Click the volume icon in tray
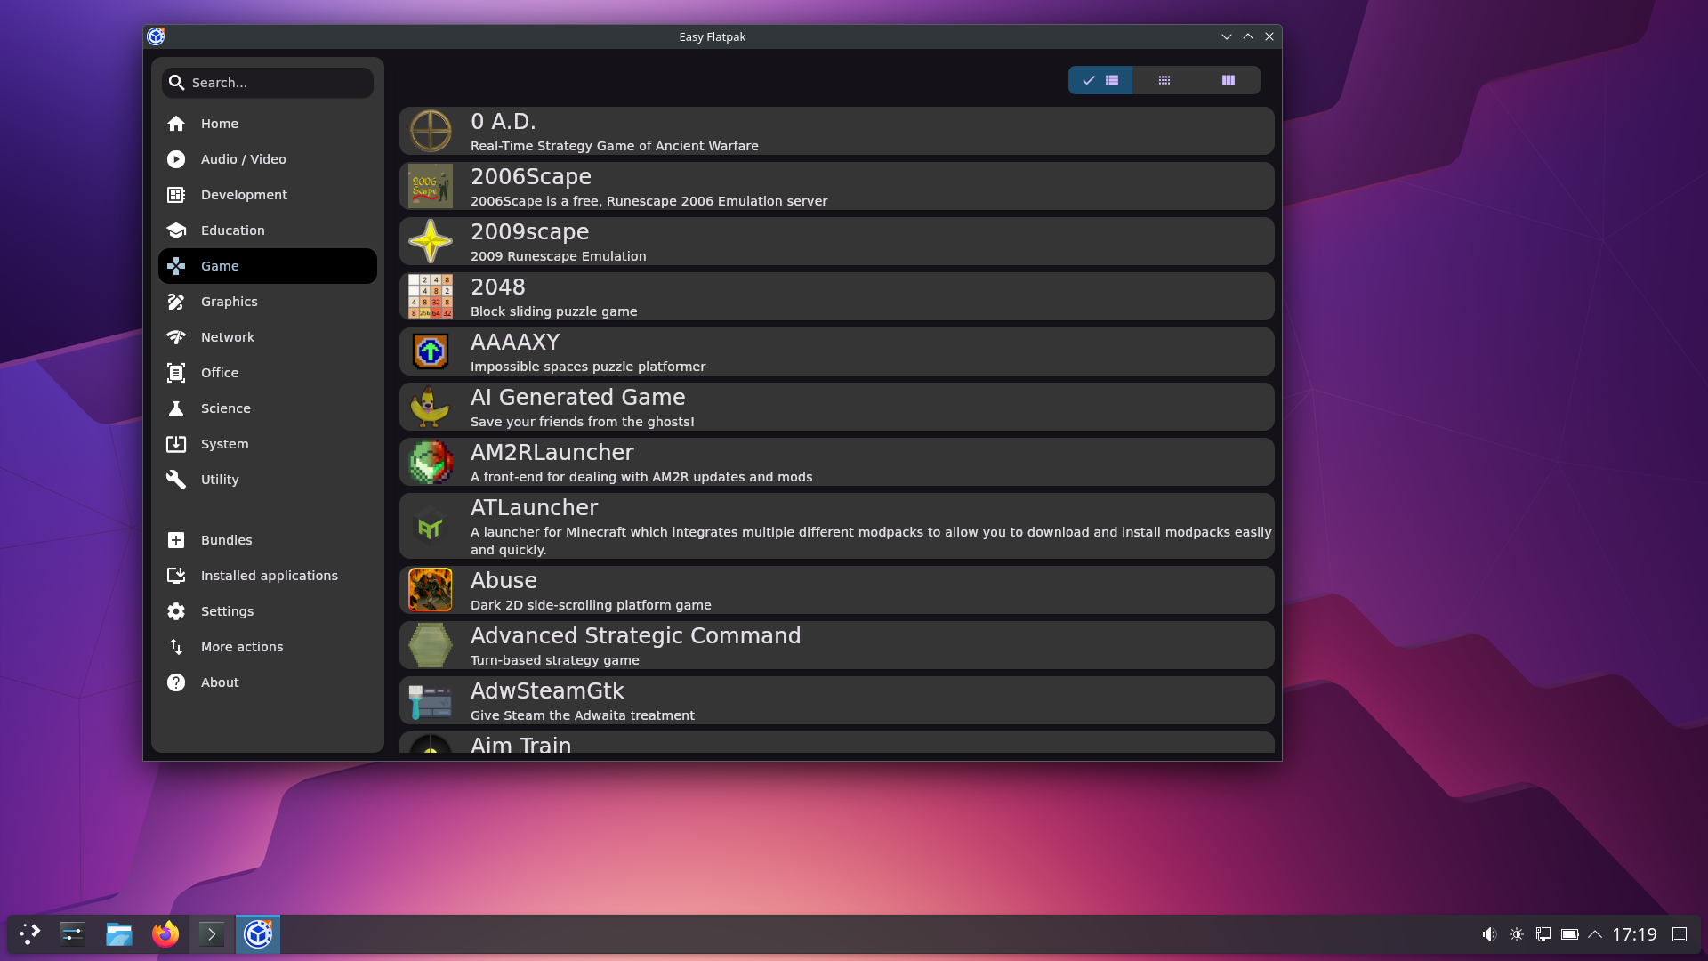 1489,934
